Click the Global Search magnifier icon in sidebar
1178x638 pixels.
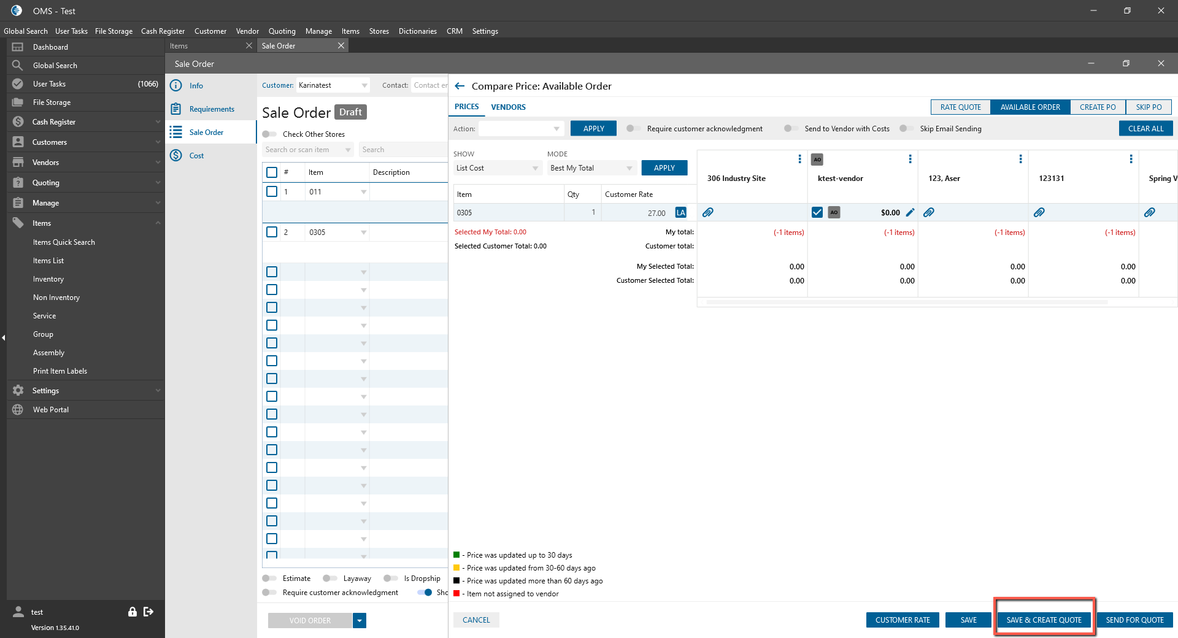click(18, 66)
